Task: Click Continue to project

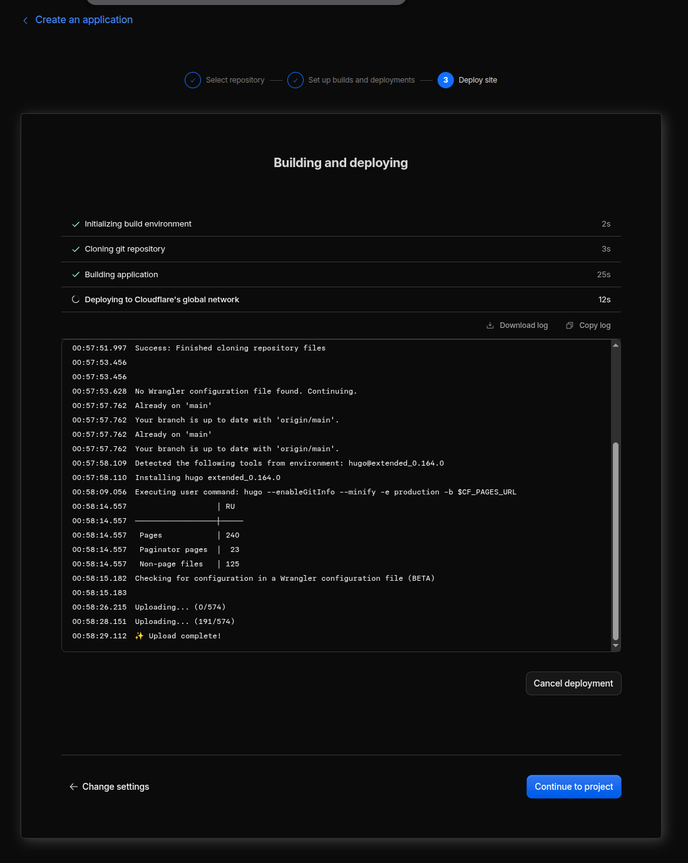Action: click(574, 787)
